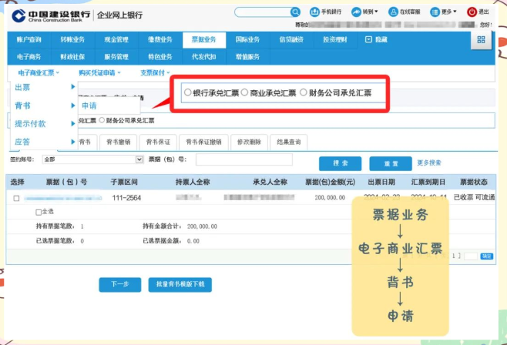Screen dimensions: 507x345
Task: Open the 签约账号 combo box
Action: click(x=92, y=159)
